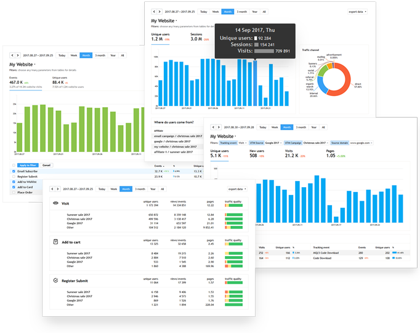Uncheck the Email Subscribe checkbox
The image size is (420, 333).
pyautogui.click(x=14, y=171)
